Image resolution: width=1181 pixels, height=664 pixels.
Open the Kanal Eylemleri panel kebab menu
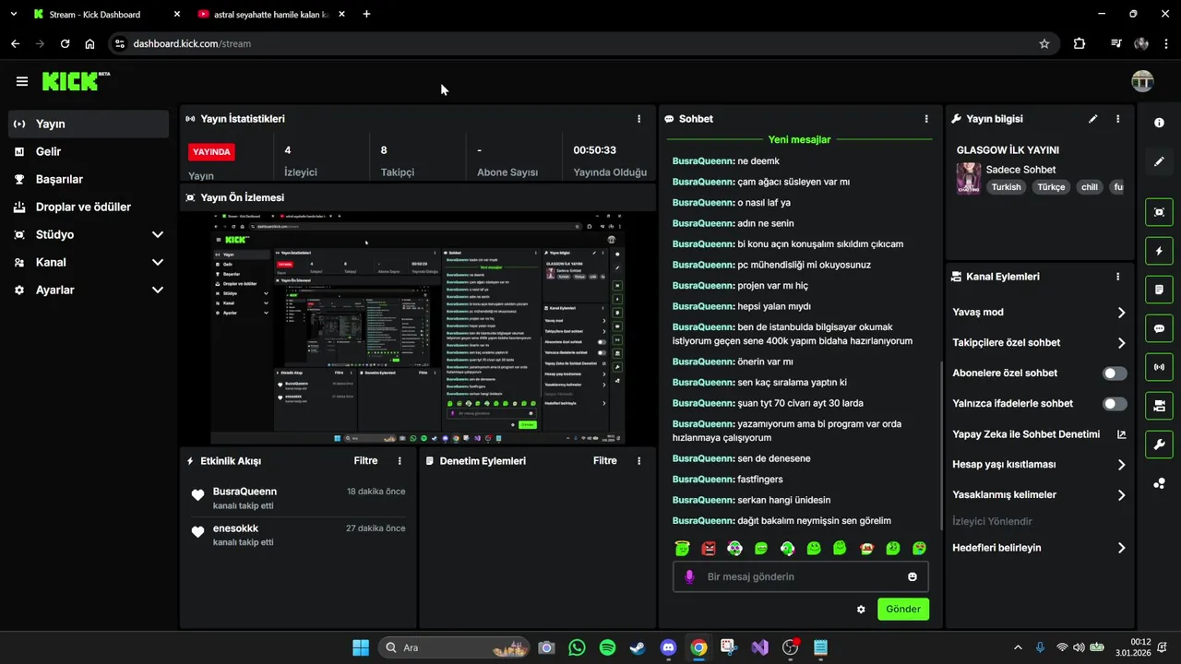(1117, 277)
